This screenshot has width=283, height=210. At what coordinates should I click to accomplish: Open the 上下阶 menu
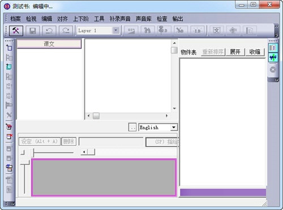tap(81, 19)
